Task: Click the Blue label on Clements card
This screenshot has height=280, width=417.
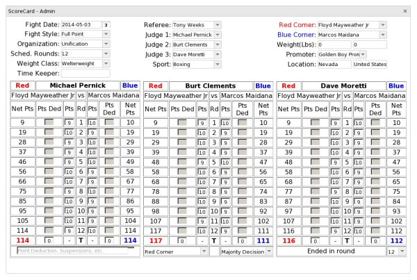Action: tap(263, 86)
